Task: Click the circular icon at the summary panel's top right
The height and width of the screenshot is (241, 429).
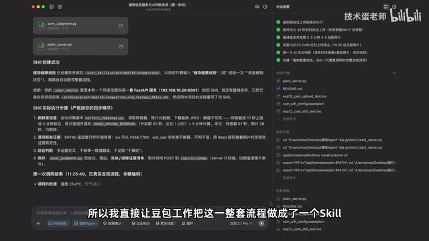Action: point(394,7)
